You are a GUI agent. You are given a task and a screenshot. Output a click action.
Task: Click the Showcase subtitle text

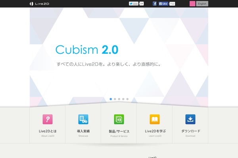83,136
